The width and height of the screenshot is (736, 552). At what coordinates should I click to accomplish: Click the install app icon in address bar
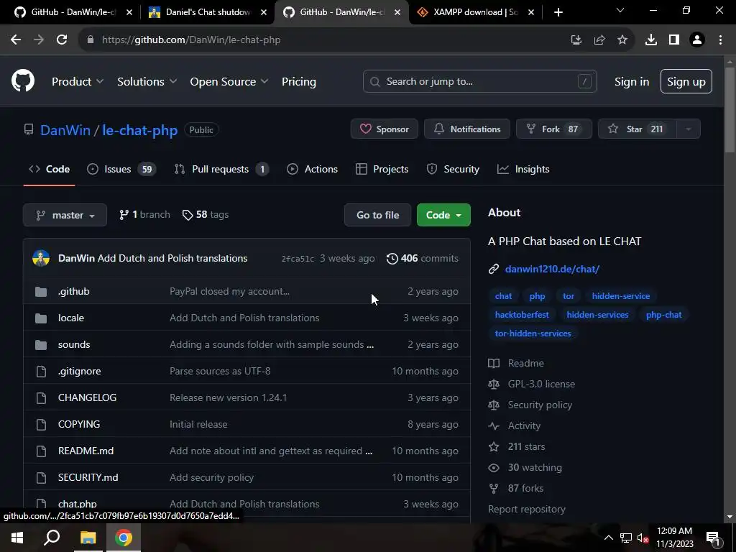pos(576,40)
